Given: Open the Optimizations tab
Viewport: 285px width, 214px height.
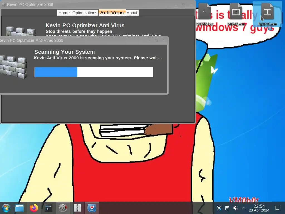Looking at the screenshot, I should point(85,13).
